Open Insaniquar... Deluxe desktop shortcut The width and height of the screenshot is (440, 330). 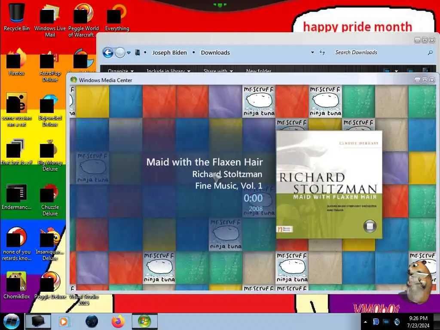[50, 244]
